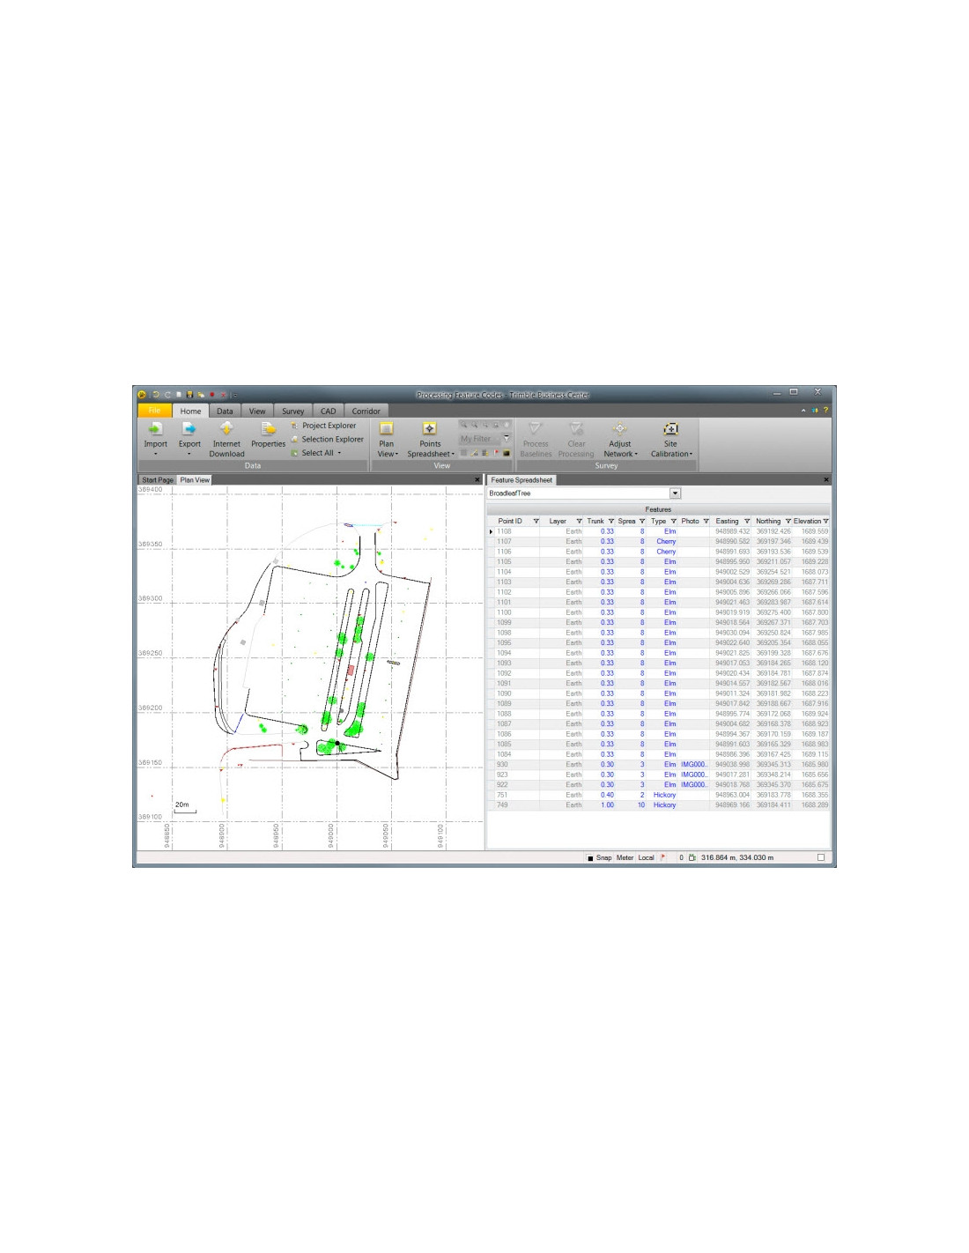Click the Select All command
This screenshot has height=1253, width=969.
coord(315,453)
